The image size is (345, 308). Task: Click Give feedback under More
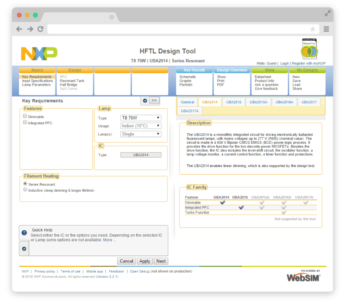pyautogui.click(x=266, y=89)
